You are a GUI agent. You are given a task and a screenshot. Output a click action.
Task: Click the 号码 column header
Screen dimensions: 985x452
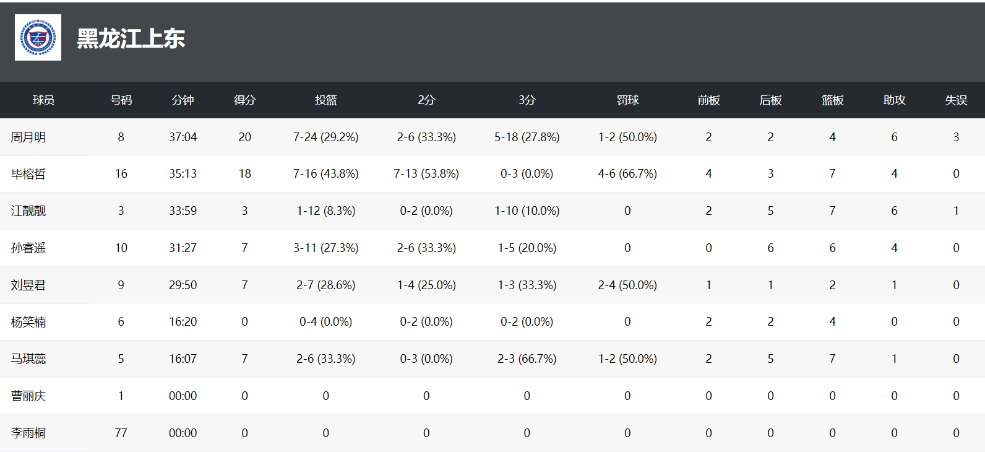pos(121,100)
